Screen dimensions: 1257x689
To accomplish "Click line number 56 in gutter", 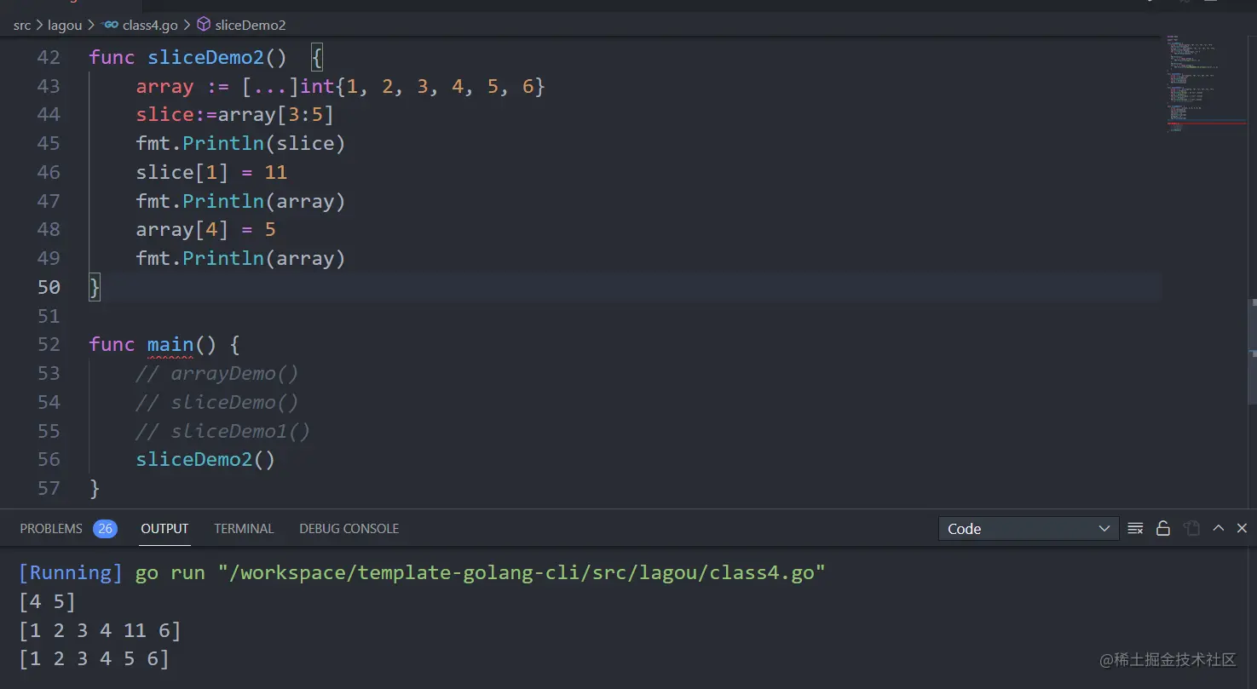I will 49,459.
